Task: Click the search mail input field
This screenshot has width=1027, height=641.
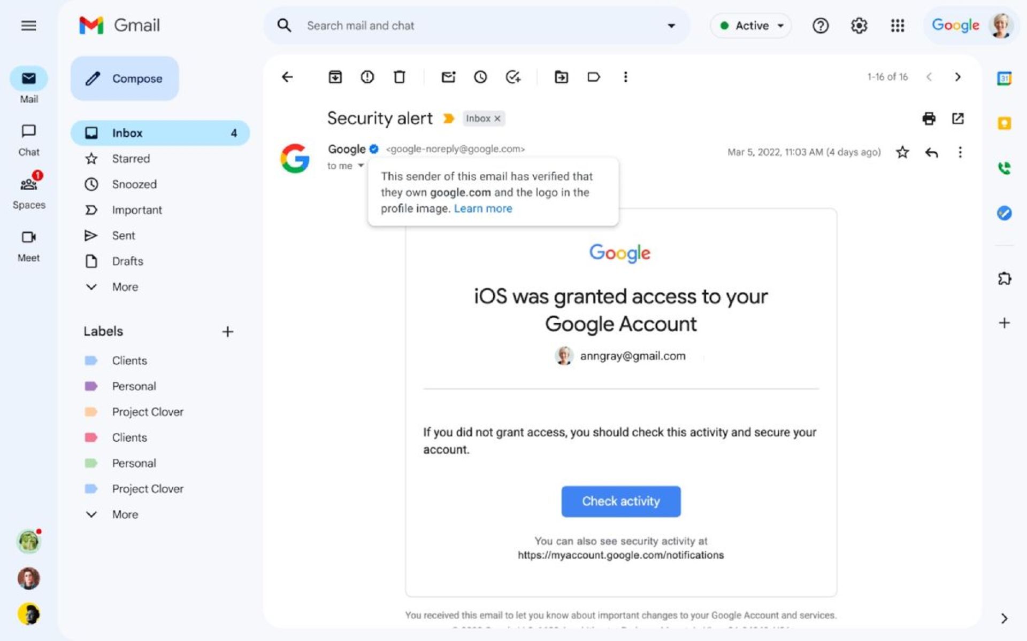Action: tap(477, 26)
